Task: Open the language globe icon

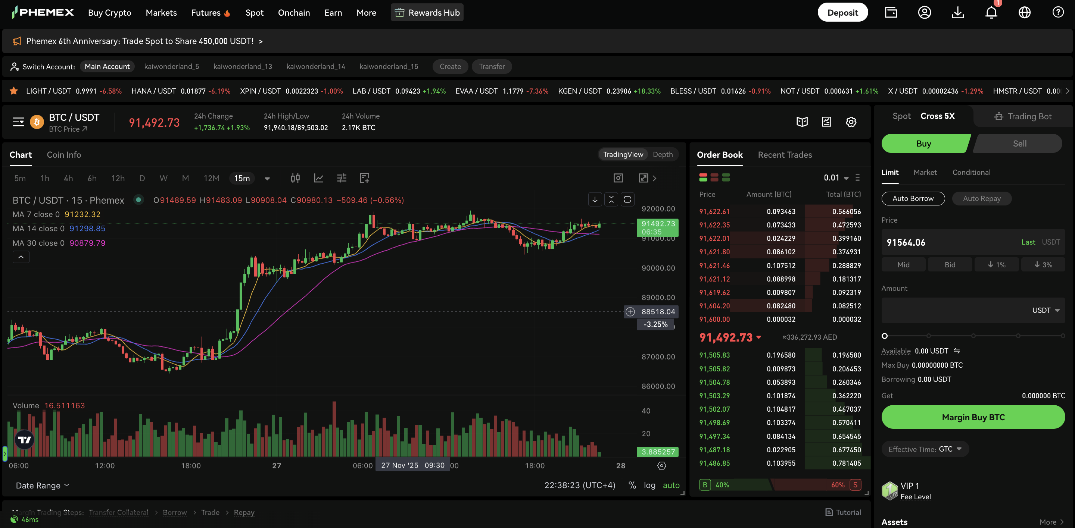Action: point(1024,13)
